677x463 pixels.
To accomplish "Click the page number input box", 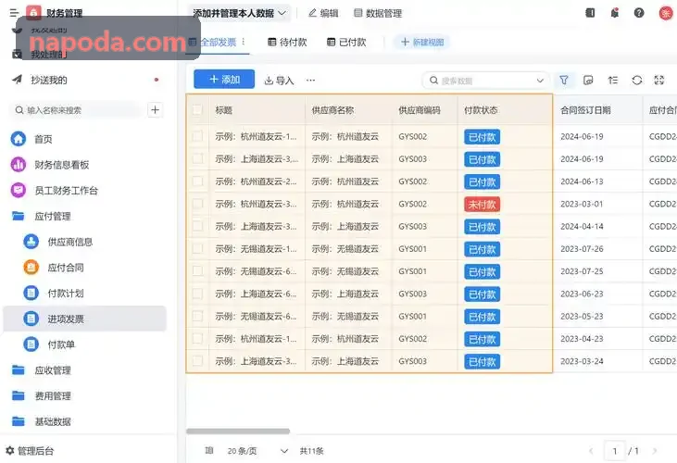I will point(615,451).
